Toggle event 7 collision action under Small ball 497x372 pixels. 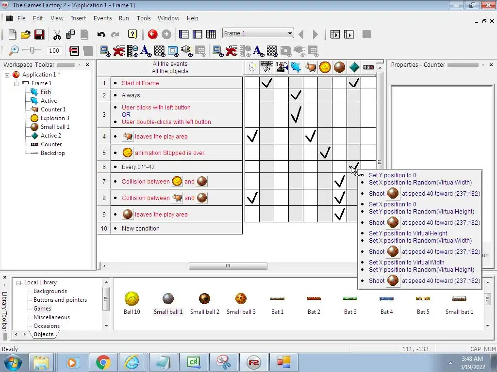point(339,181)
